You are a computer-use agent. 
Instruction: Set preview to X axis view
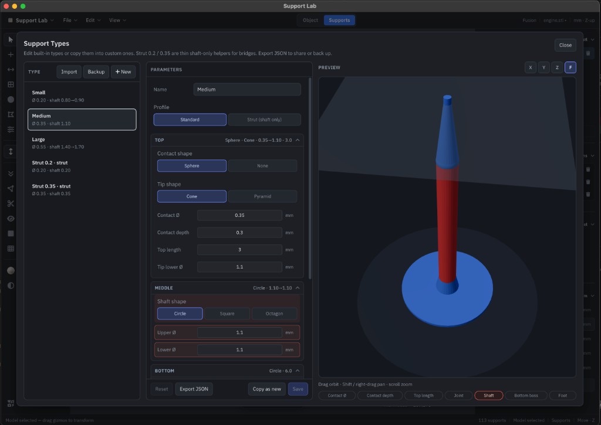531,67
